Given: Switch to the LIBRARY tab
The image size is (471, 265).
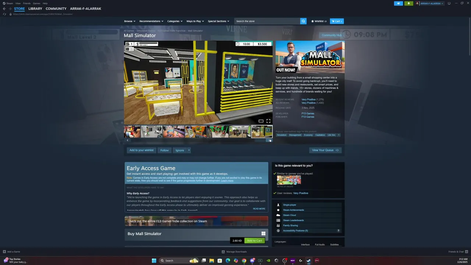Looking at the screenshot, I should [x=35, y=8].
